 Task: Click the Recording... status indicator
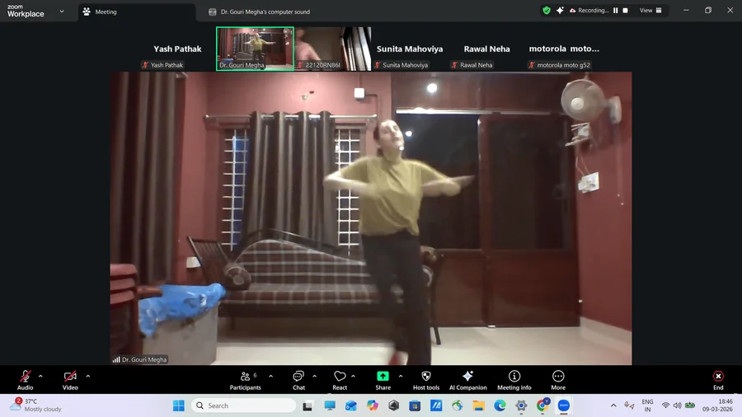pos(589,11)
